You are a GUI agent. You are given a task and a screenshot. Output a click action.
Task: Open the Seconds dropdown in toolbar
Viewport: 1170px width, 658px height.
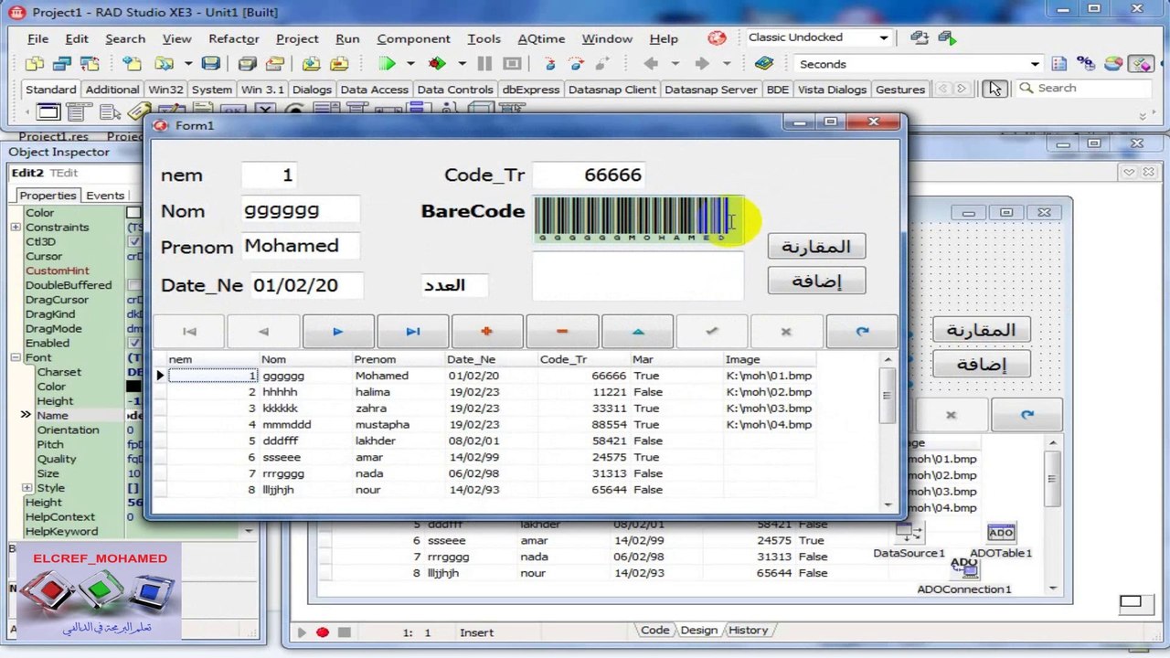pyautogui.click(x=1035, y=64)
